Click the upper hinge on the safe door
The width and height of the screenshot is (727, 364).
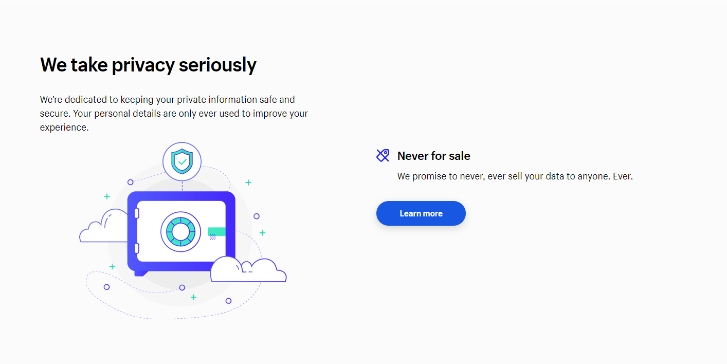(x=137, y=213)
